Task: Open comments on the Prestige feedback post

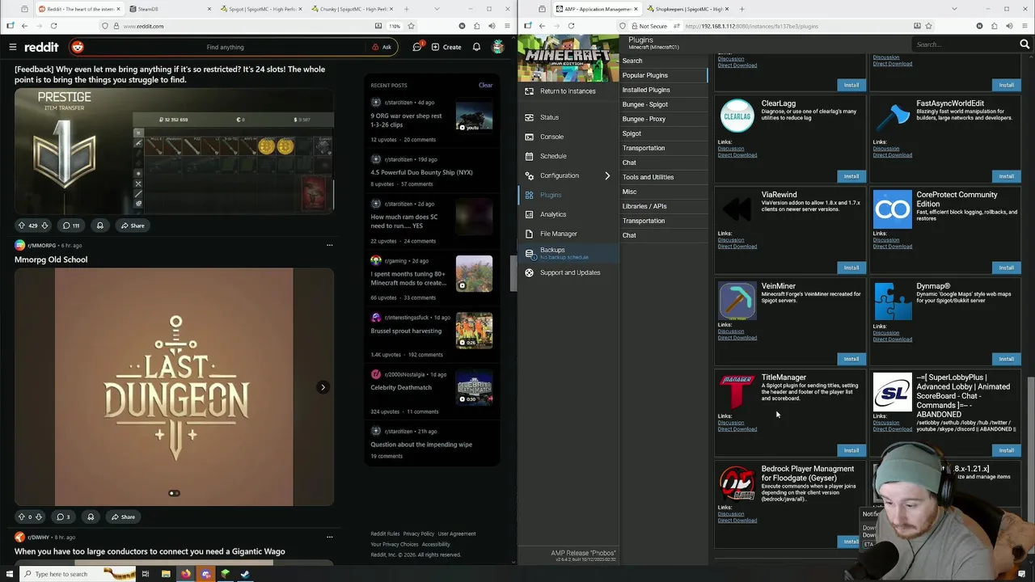Action: tap(71, 226)
